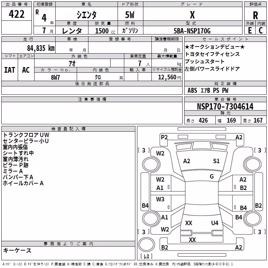Select the model code 5BA-NSP170G
The width and height of the screenshot is (268, 268).
coord(192,31)
